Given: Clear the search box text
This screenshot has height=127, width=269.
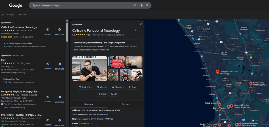Looking at the screenshot, I should (135, 5).
